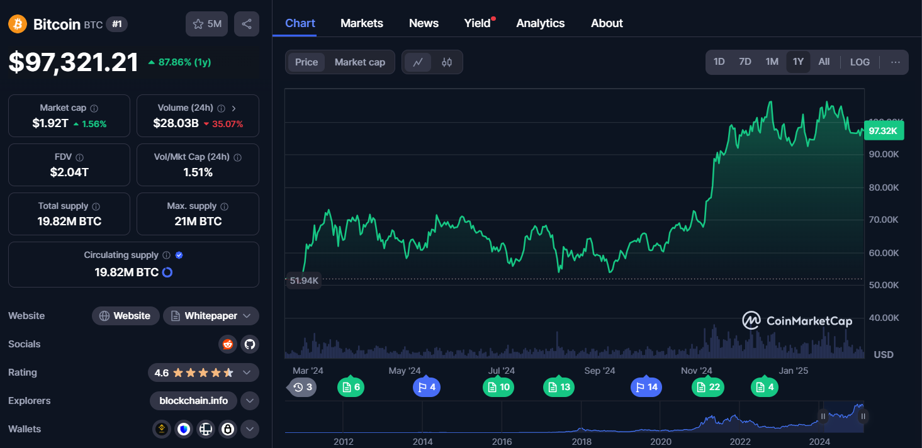This screenshot has width=922, height=448.
Task: Click the 51.94K starting price label
Action: [304, 281]
